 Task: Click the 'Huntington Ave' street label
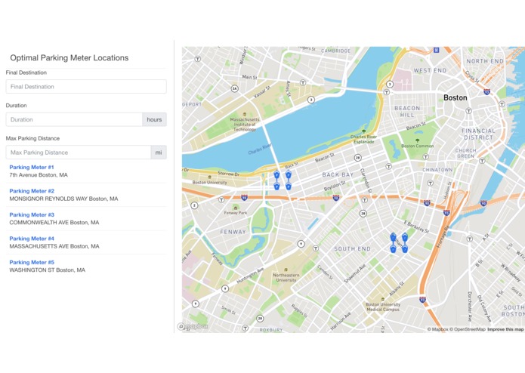tap(250, 276)
